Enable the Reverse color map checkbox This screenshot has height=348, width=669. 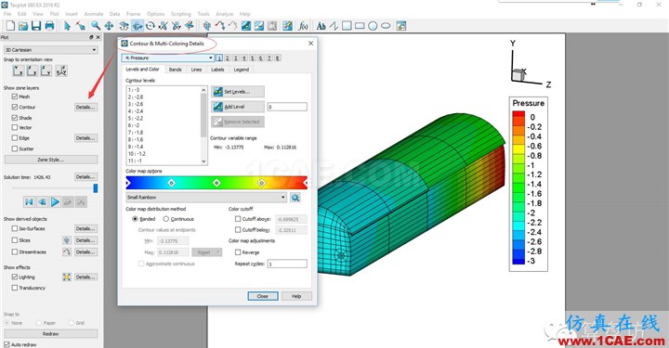[x=238, y=252]
